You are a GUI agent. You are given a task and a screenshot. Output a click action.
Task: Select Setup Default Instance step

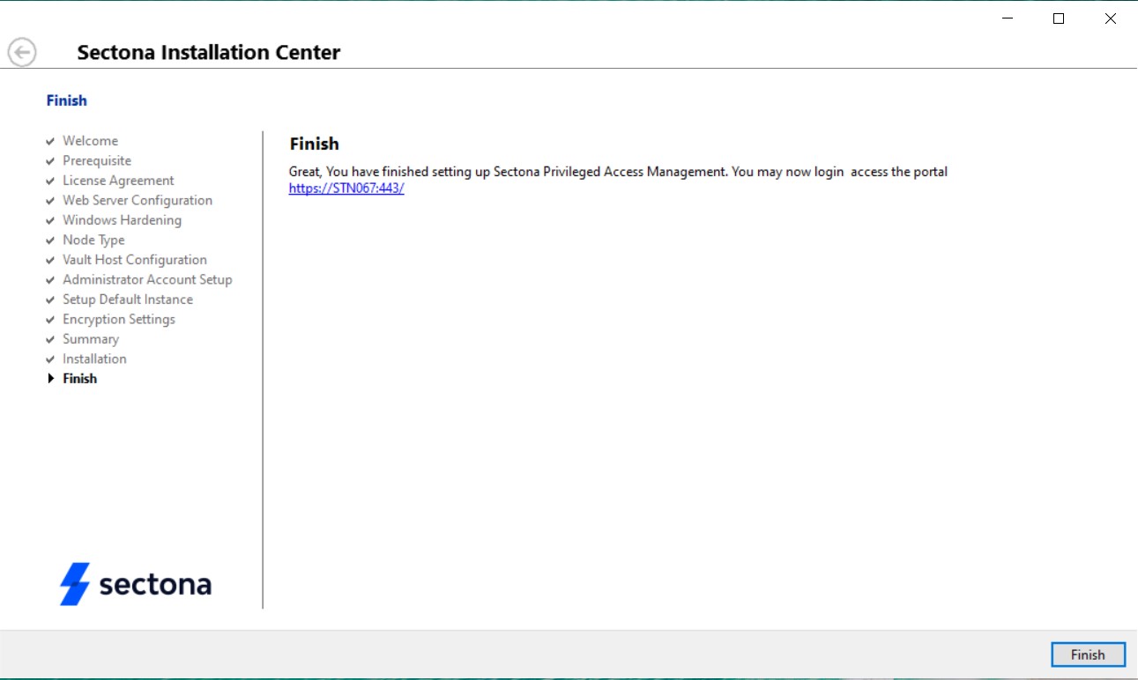click(128, 299)
